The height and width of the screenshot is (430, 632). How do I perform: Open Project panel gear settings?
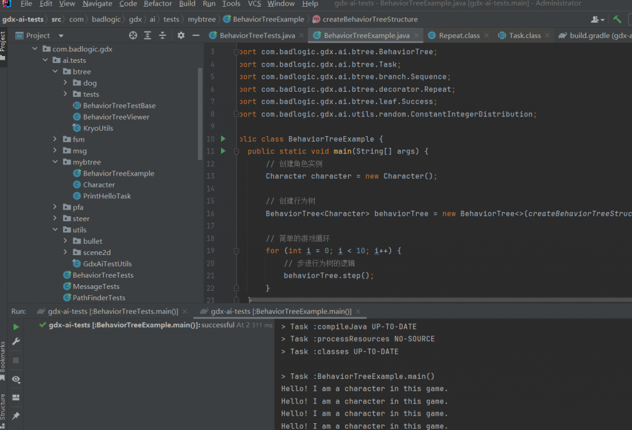tap(181, 36)
